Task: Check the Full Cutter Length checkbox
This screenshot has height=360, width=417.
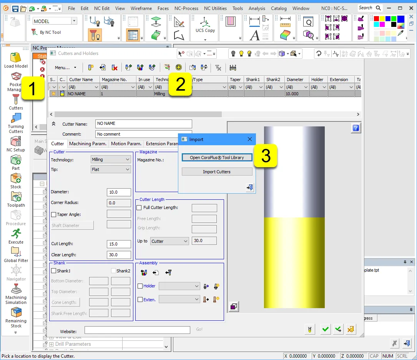Action: (140, 208)
